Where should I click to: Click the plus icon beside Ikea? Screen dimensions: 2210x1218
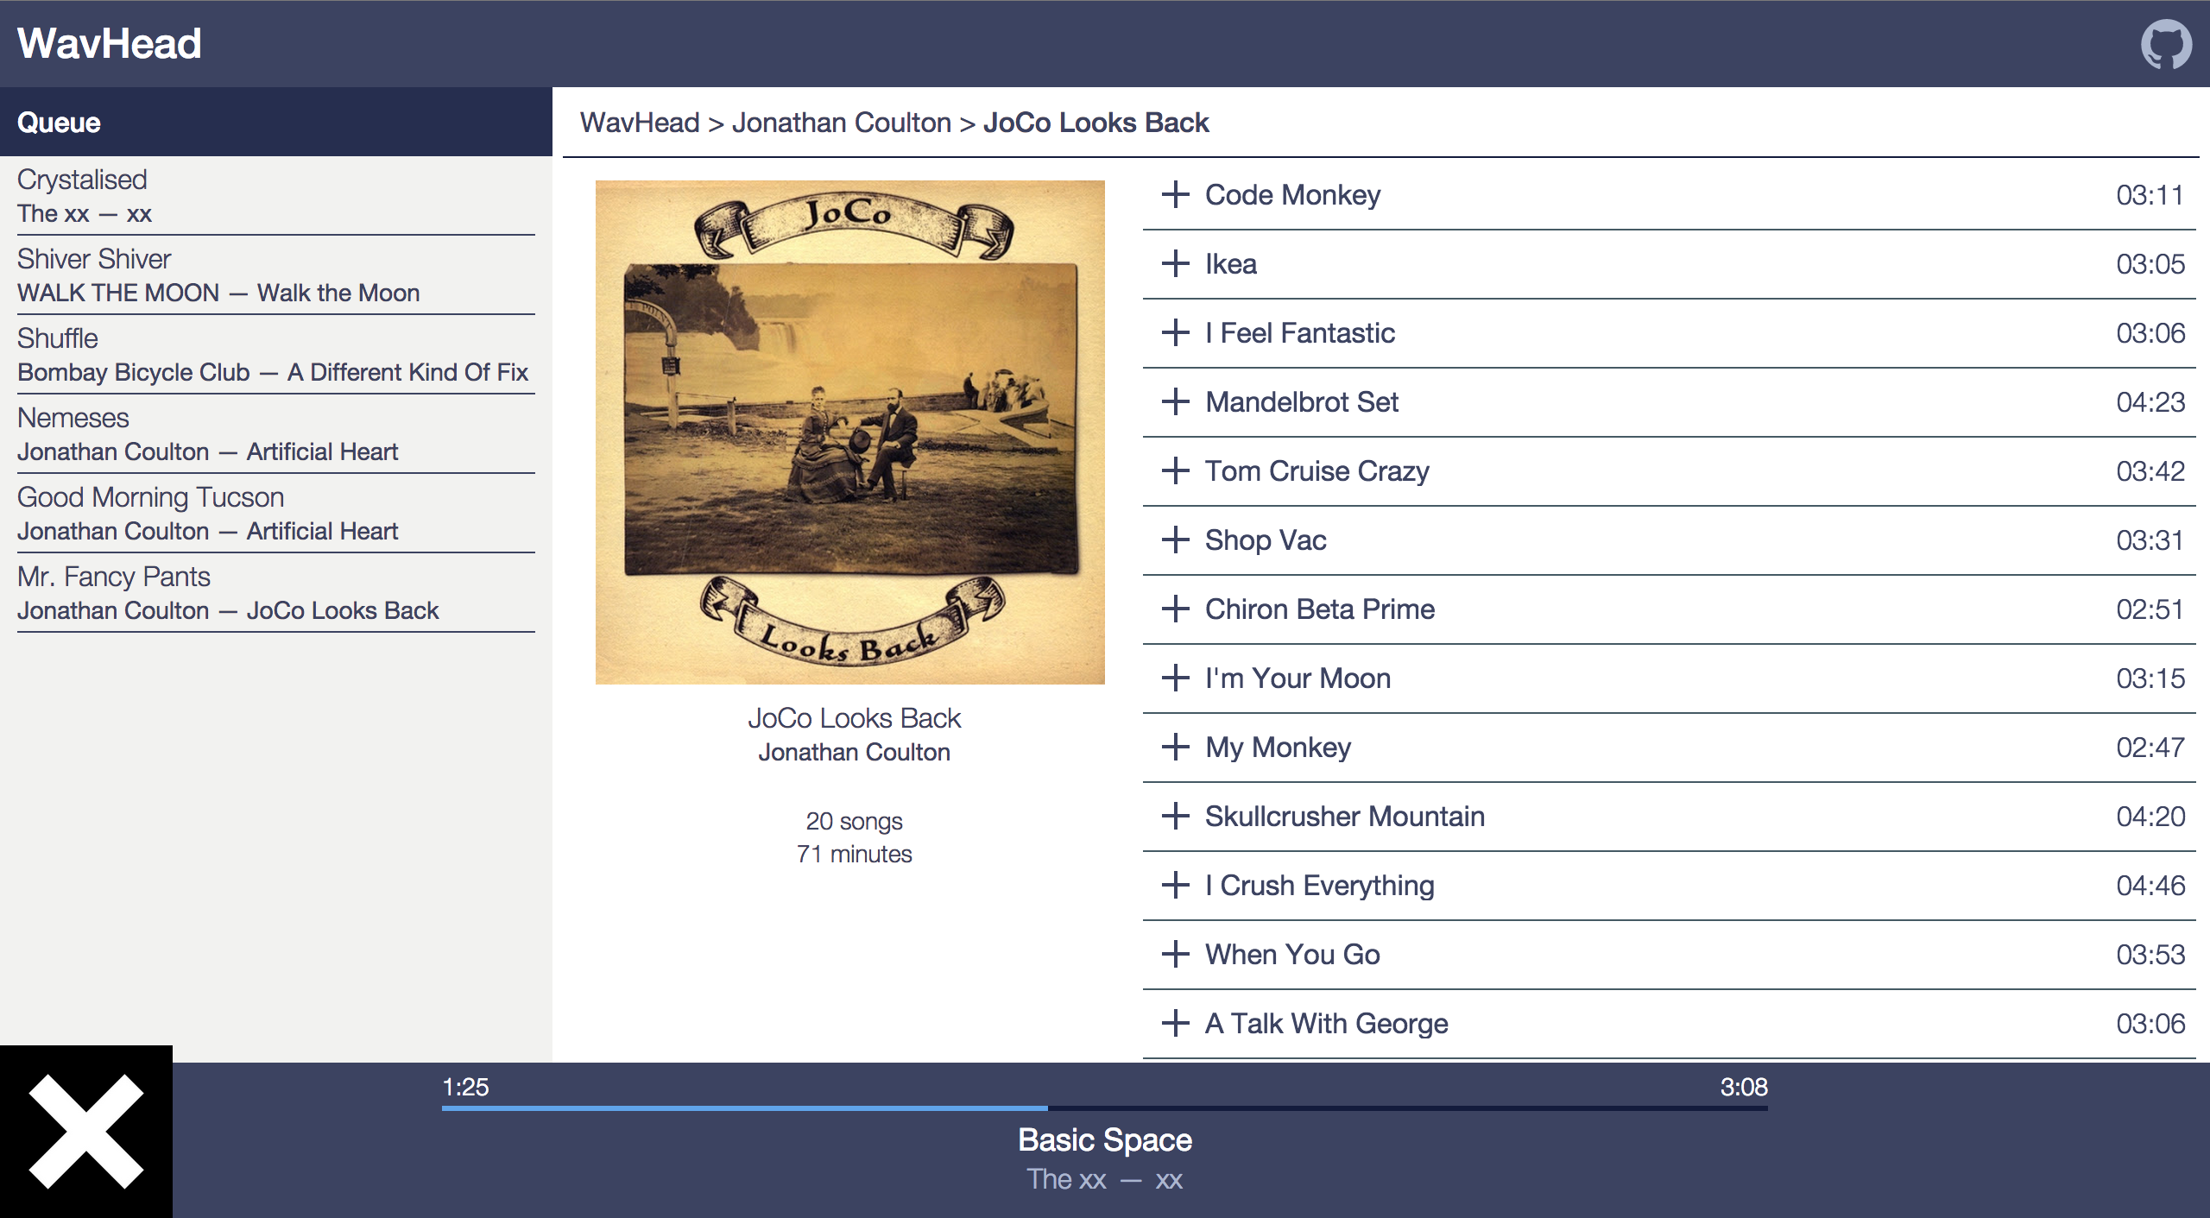[1175, 263]
